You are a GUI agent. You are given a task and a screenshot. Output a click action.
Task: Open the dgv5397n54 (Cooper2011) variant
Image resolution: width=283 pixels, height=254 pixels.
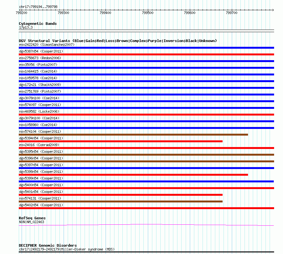click(41, 165)
